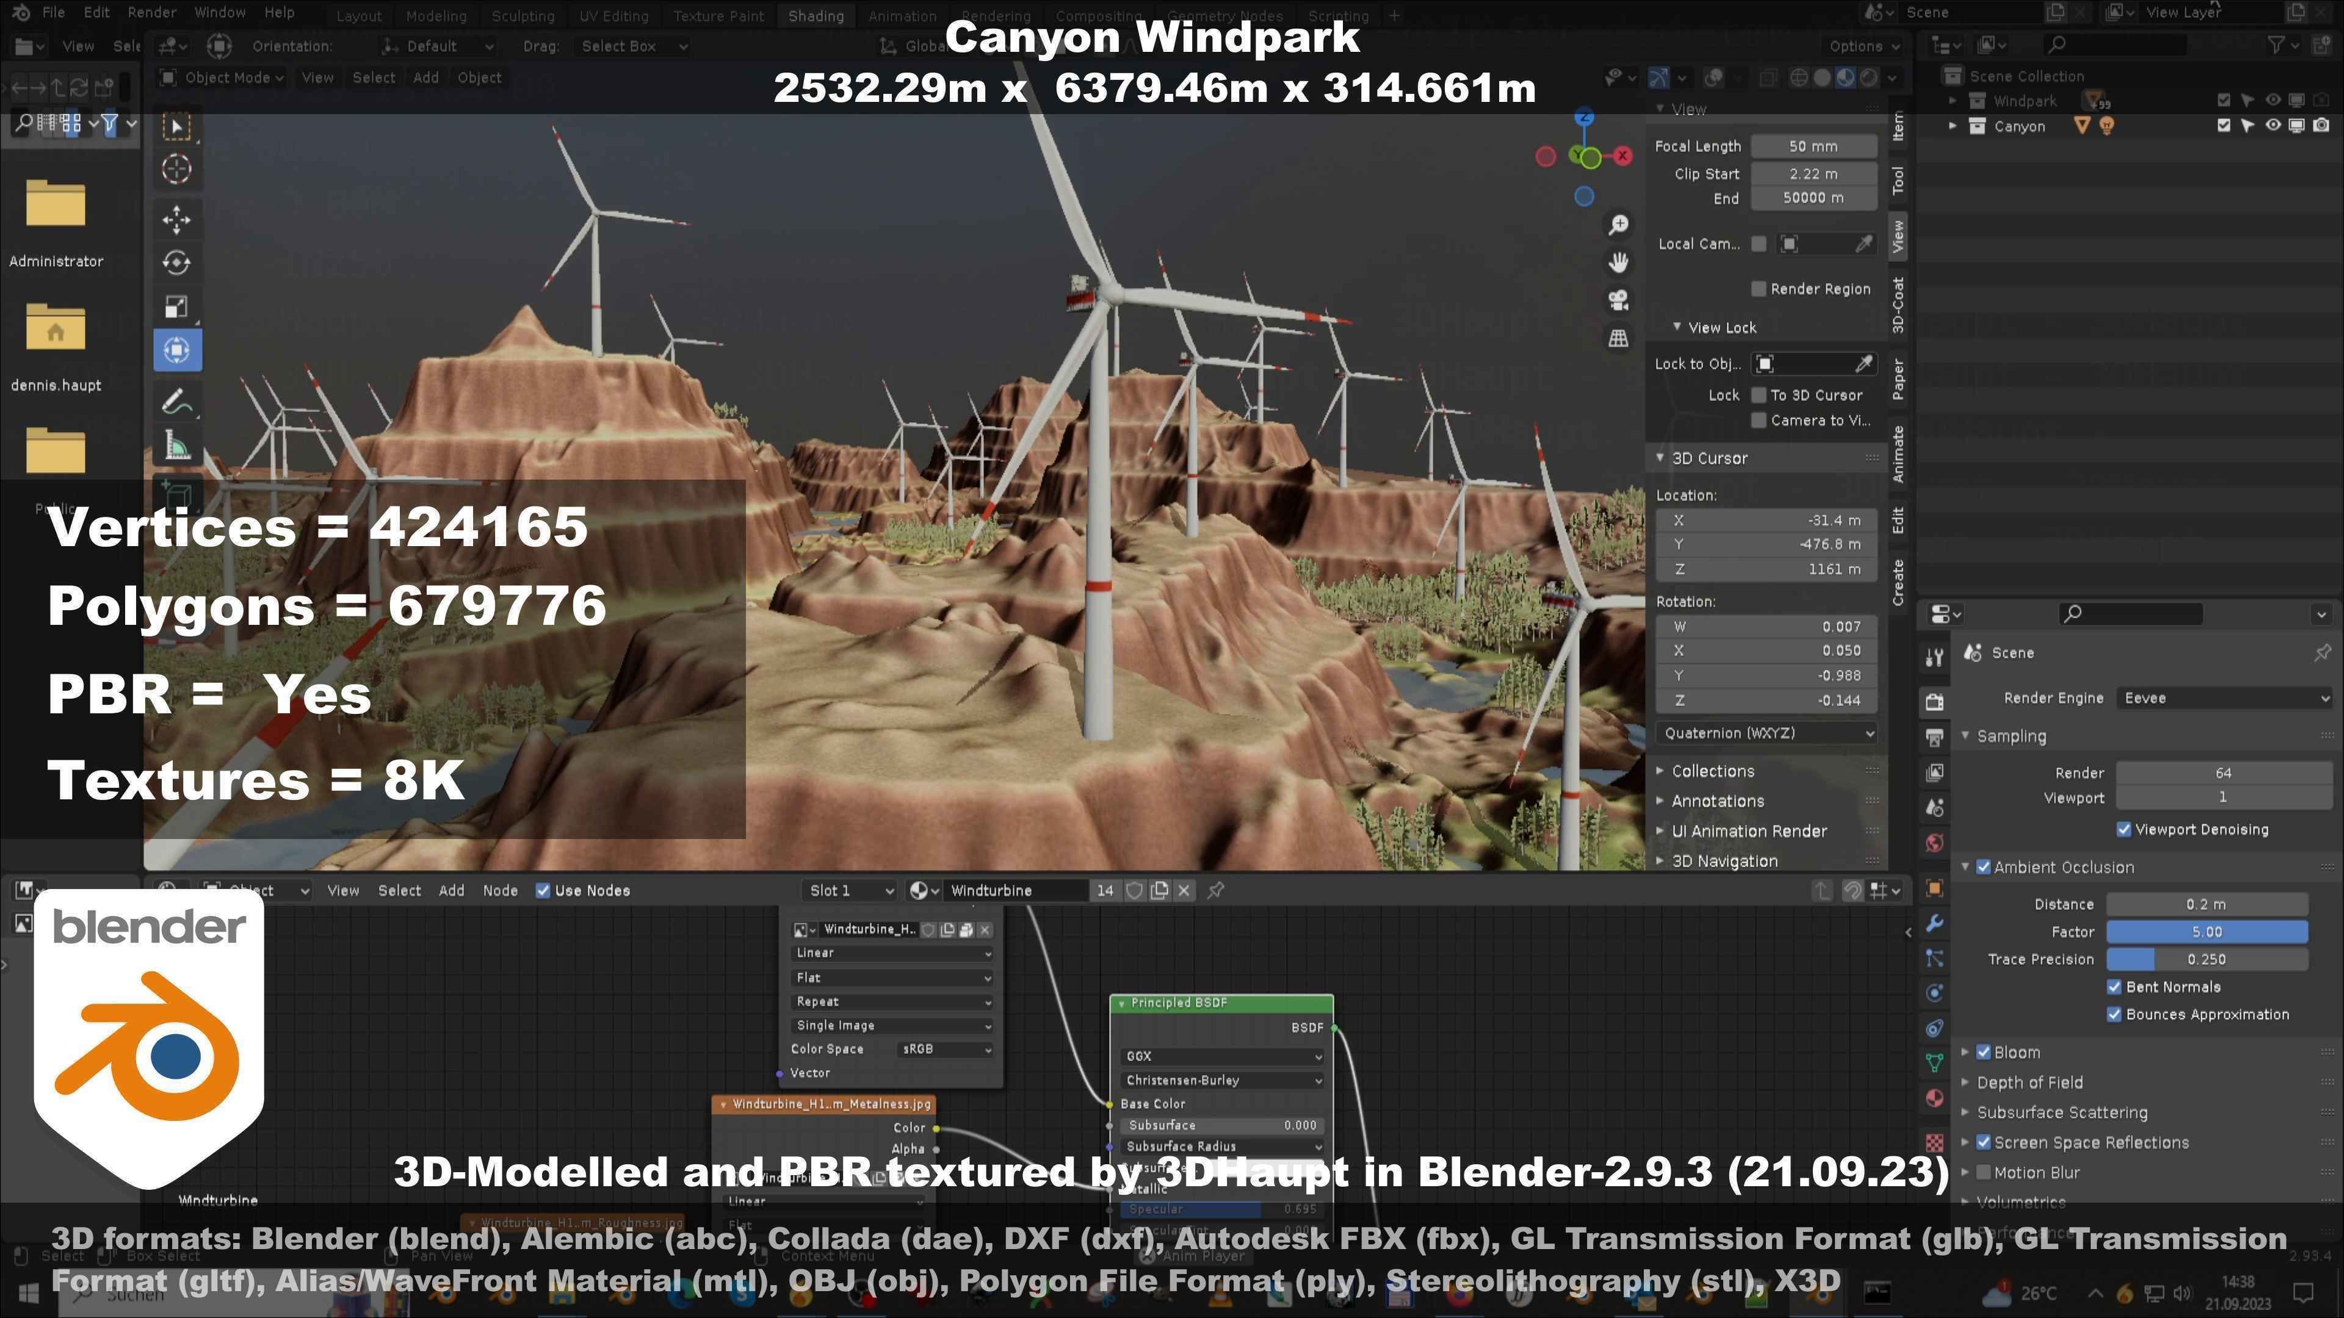This screenshot has height=1318, width=2344.
Task: Open the Object properties orange square icon
Action: tap(1934, 888)
